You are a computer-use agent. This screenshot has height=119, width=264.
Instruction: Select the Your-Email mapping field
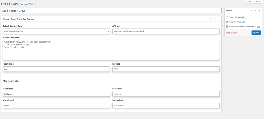click(x=56, y=105)
